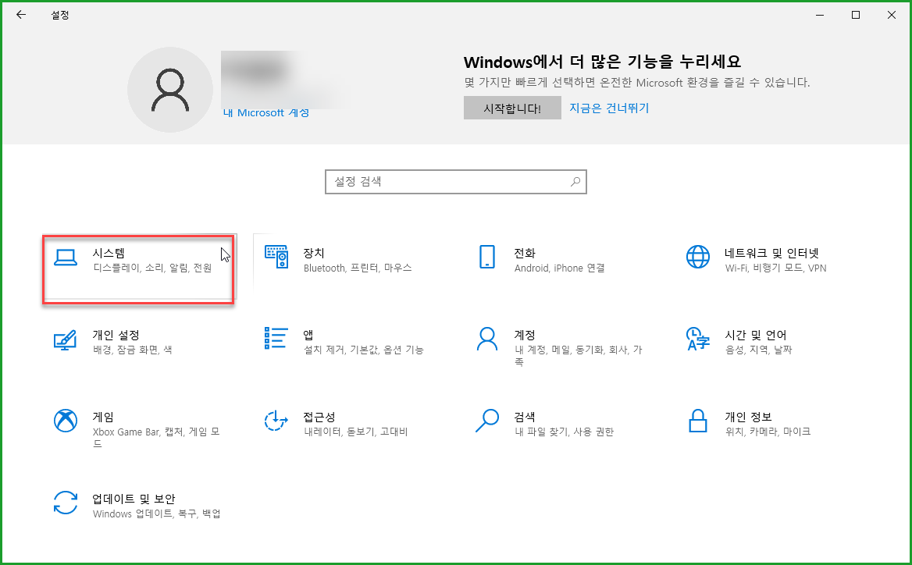Open the 검색 magnifier category icon
912x565 pixels.
486,421
